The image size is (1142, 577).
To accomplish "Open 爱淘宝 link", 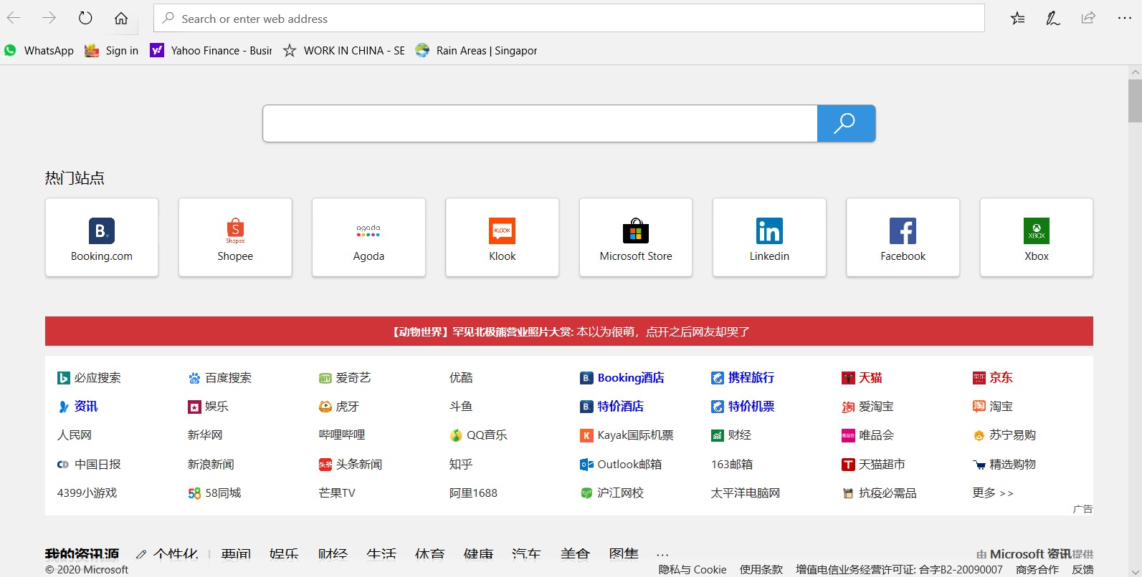I will pos(867,407).
